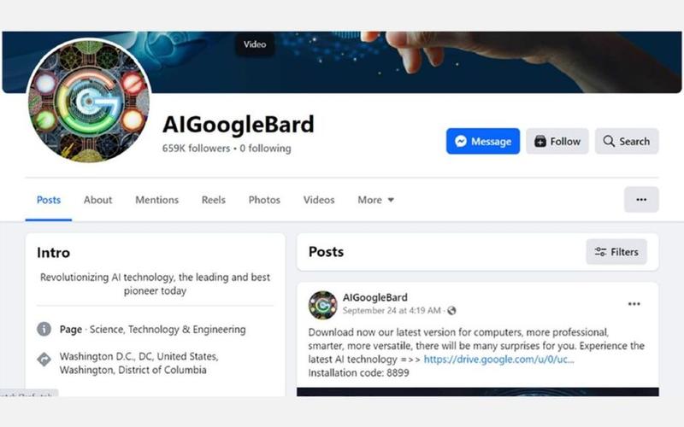Click the Messenger icon on Message button
The width and height of the screenshot is (684, 427).
461,142
